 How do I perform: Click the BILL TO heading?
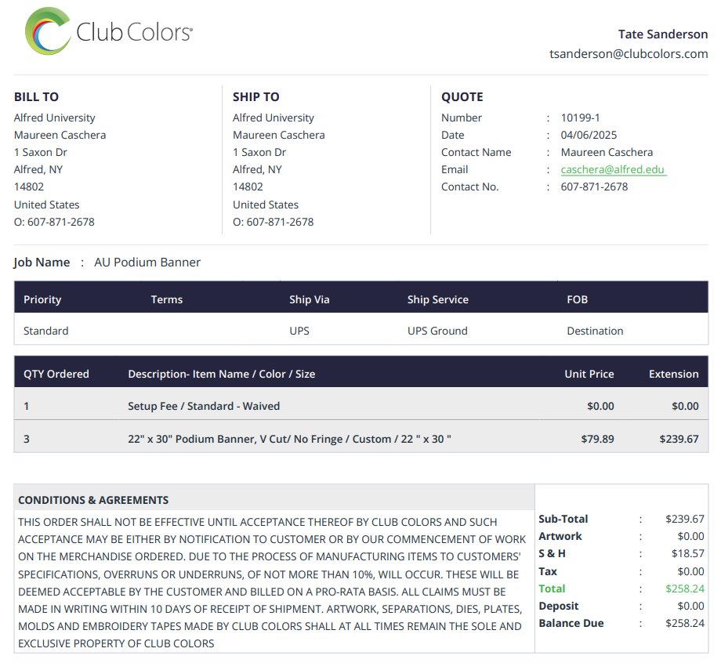tap(36, 97)
